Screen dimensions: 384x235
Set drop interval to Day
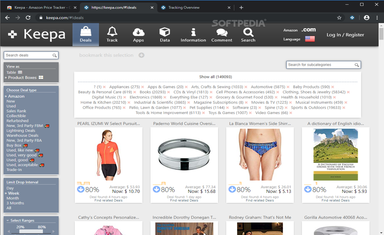coord(10,188)
